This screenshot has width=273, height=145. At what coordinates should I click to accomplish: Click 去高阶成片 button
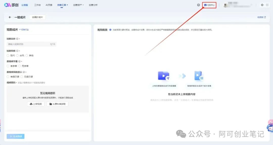(37, 17)
